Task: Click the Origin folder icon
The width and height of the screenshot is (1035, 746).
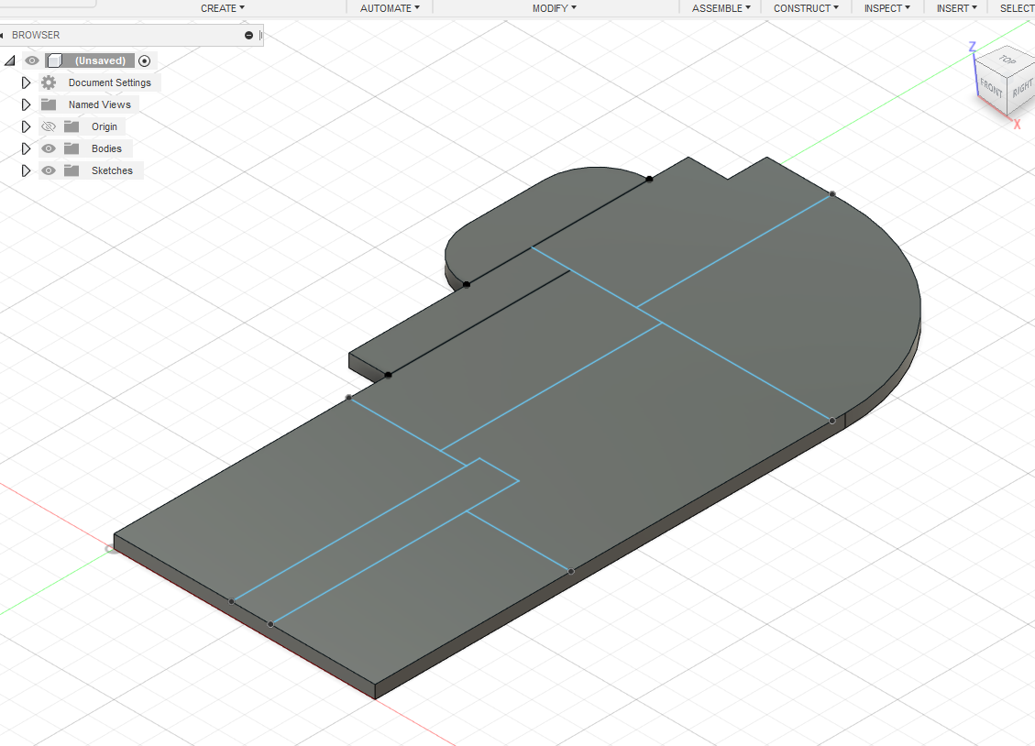Action: pyautogui.click(x=72, y=126)
